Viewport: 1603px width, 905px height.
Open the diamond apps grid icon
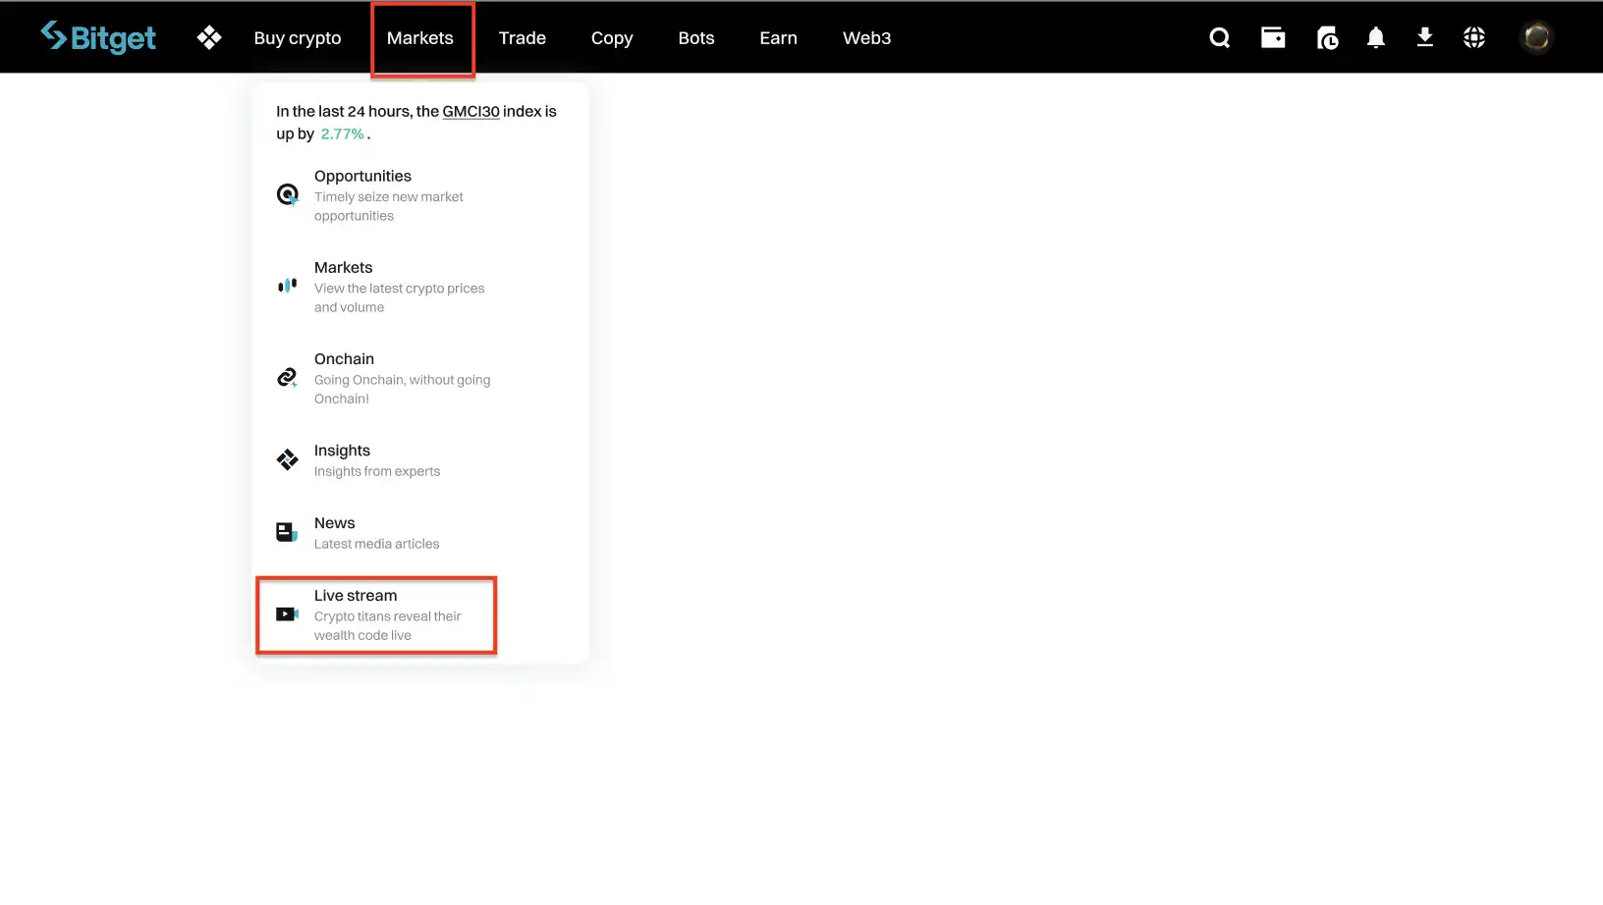tap(208, 37)
